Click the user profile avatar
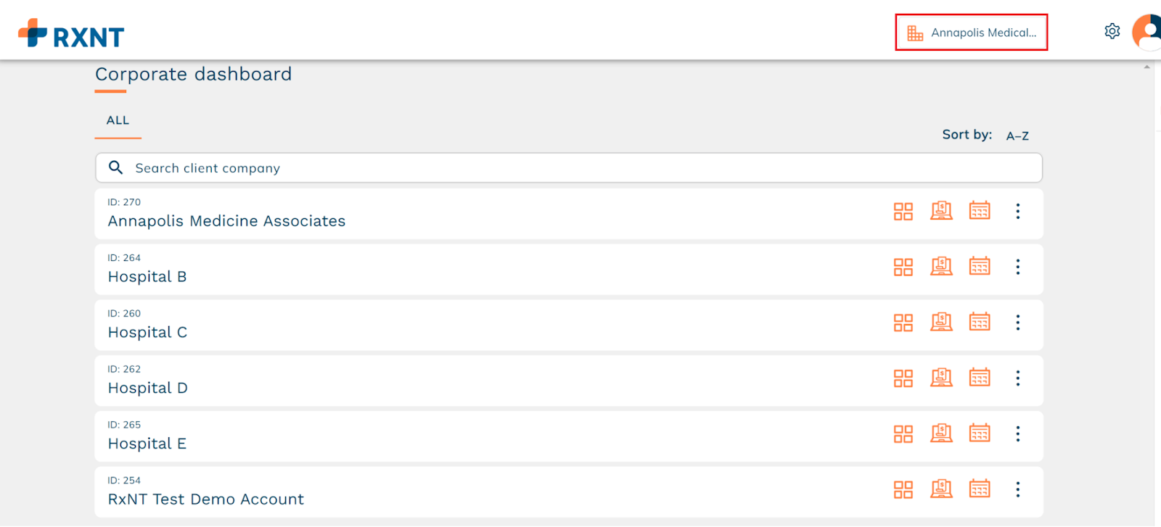 coord(1147,33)
